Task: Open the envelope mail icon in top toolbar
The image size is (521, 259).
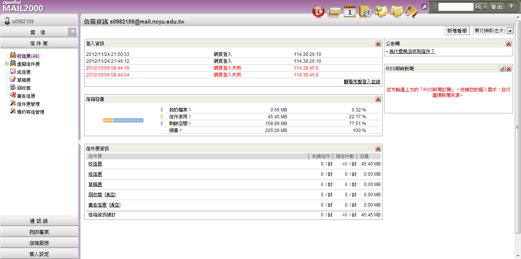Action: (334, 11)
